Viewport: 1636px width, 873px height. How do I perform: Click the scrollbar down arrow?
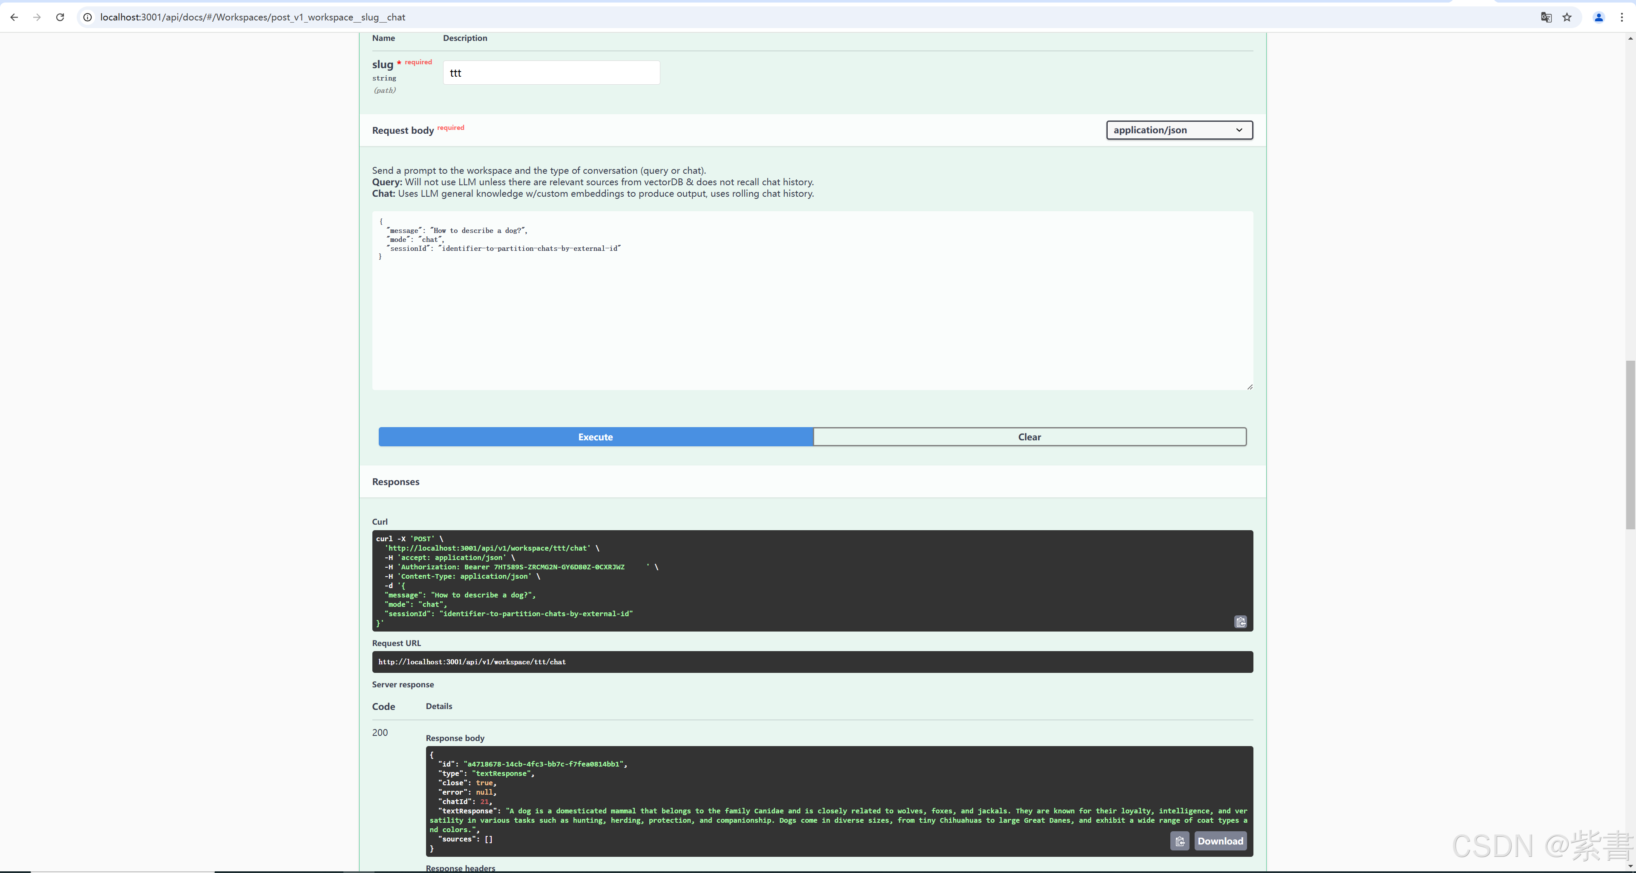1630,866
